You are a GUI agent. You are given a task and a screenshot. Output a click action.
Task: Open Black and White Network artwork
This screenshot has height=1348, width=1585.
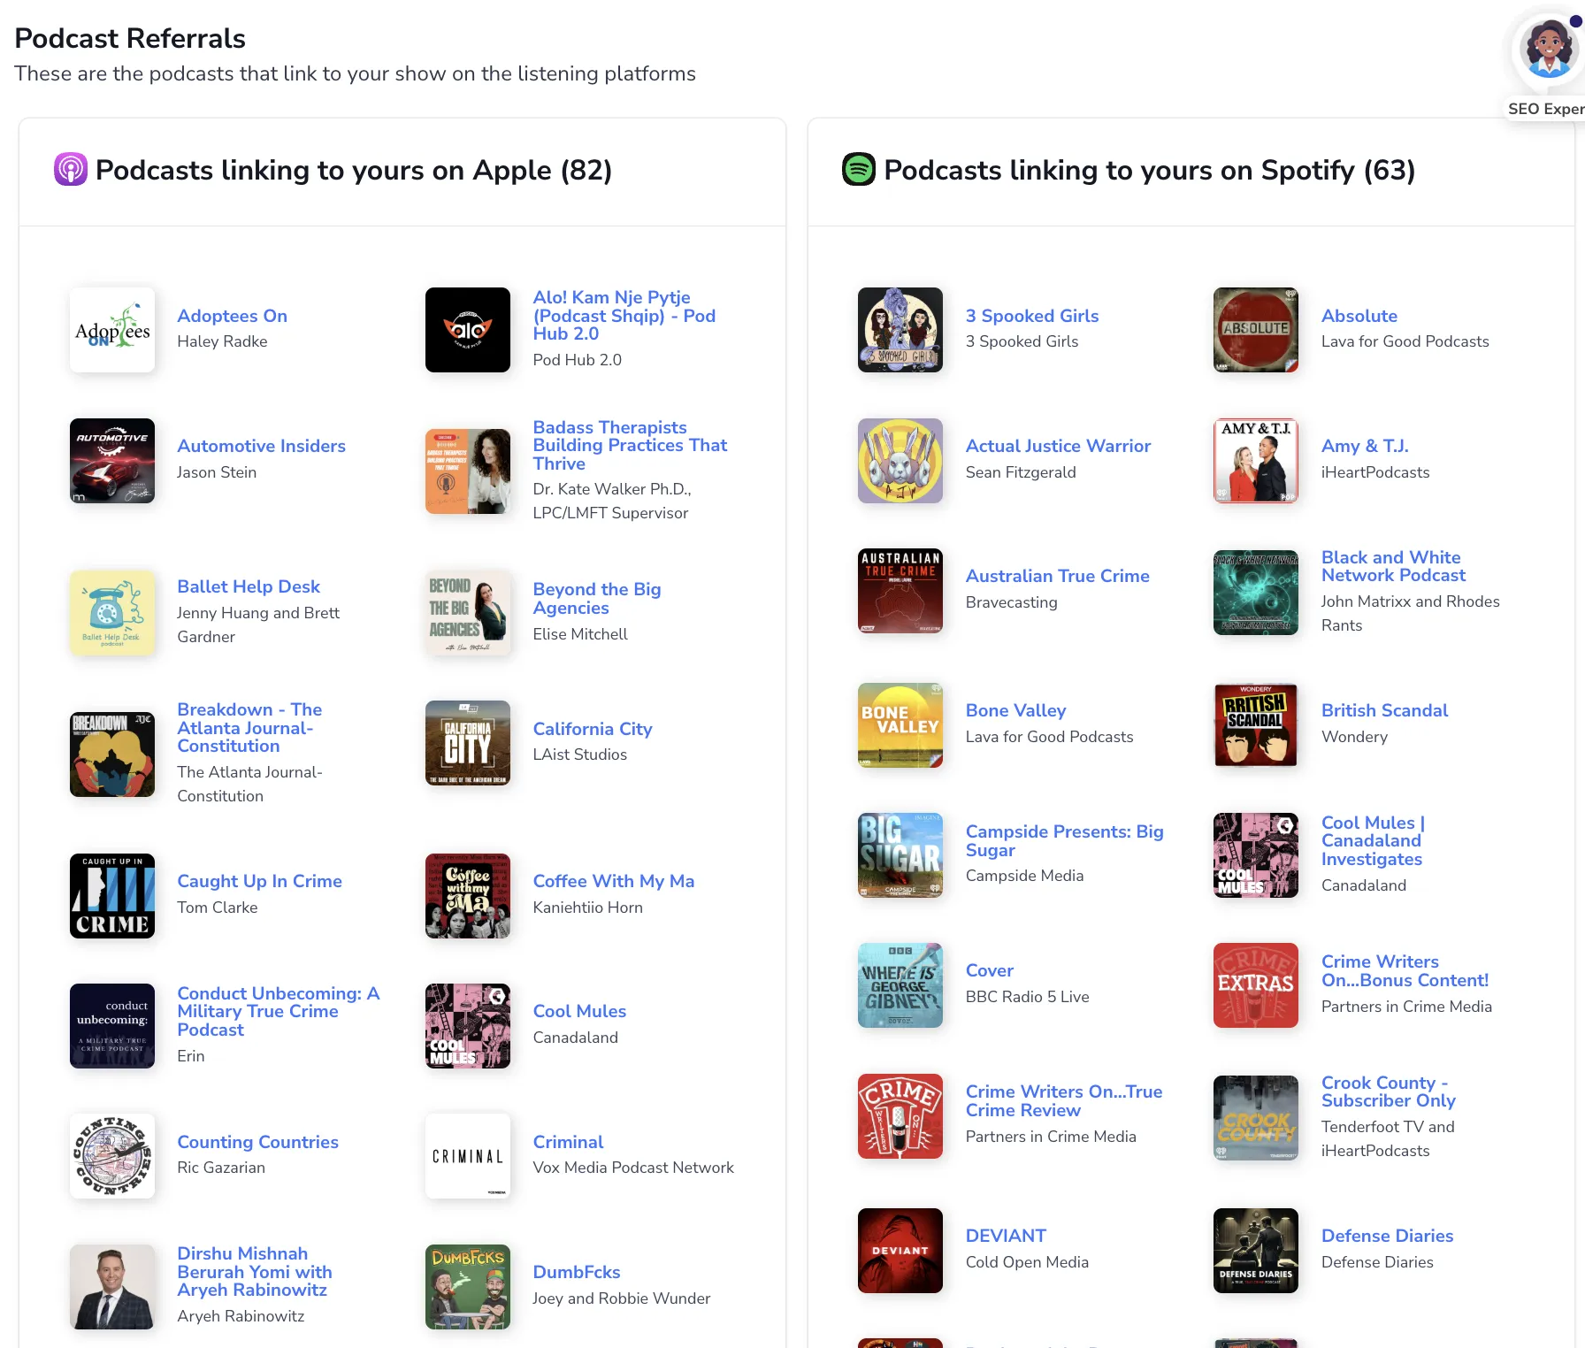point(1256,593)
